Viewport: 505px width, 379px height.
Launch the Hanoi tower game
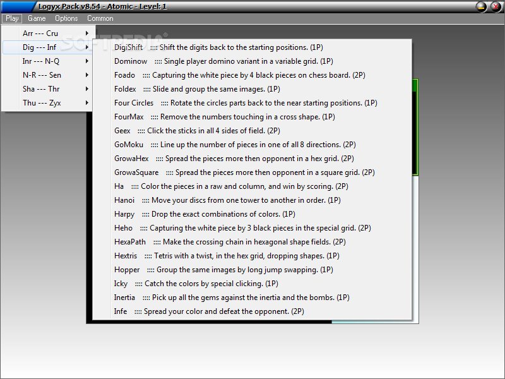pos(252,200)
